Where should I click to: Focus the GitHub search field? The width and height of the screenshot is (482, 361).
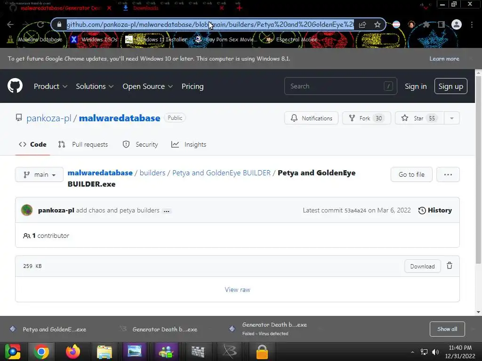pos(341,86)
